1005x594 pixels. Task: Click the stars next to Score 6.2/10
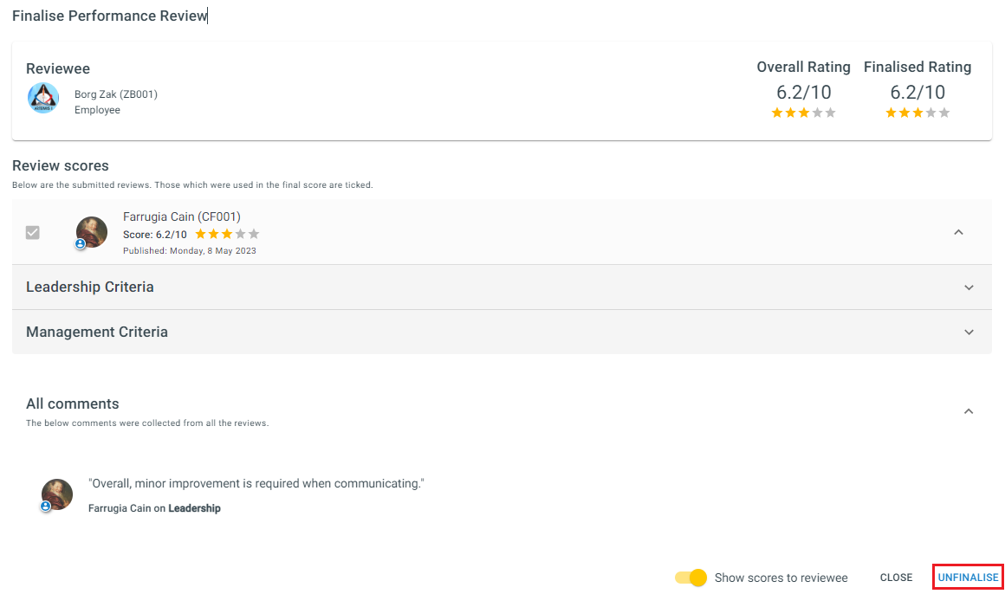(x=227, y=234)
